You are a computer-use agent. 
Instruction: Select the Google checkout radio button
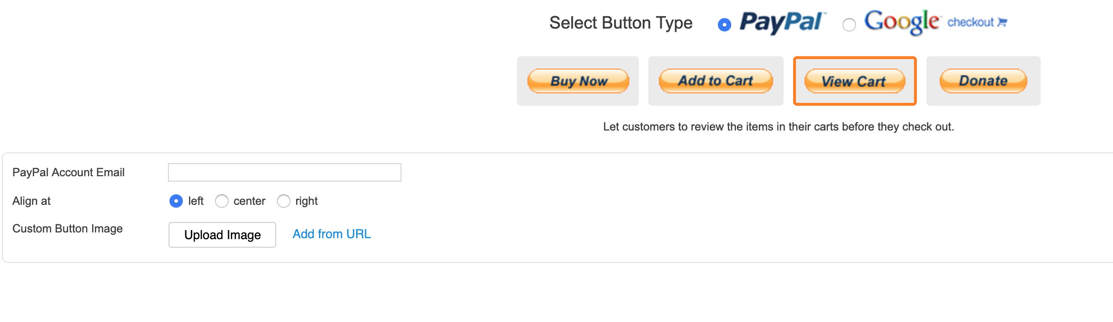tap(849, 25)
